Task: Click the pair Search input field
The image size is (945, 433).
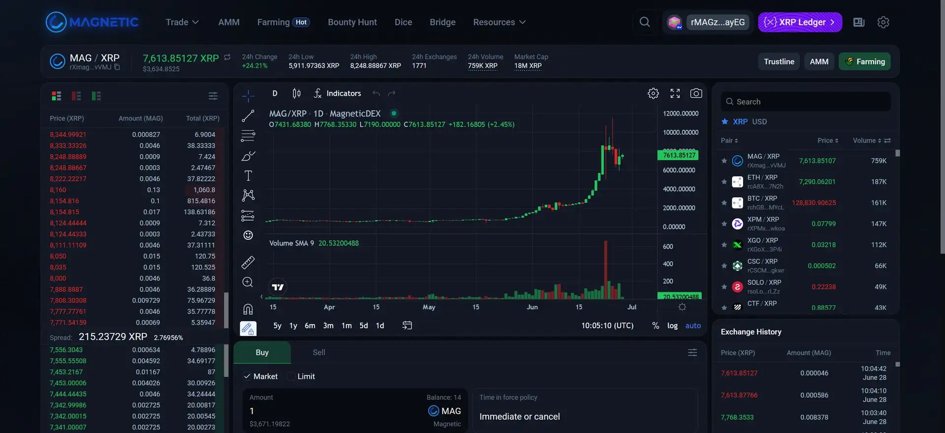Action: tap(806, 102)
